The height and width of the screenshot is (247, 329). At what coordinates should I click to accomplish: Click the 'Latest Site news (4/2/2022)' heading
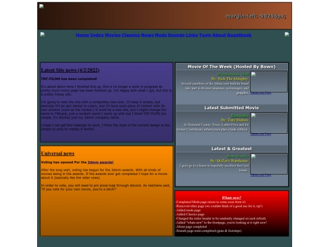pyautogui.click(x=70, y=70)
